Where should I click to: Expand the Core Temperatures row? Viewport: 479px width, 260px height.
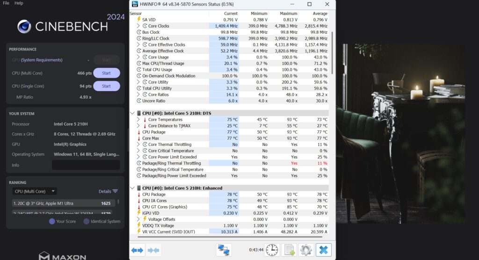point(138,119)
